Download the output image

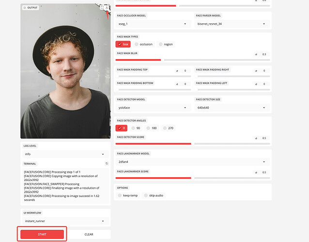(107, 7)
